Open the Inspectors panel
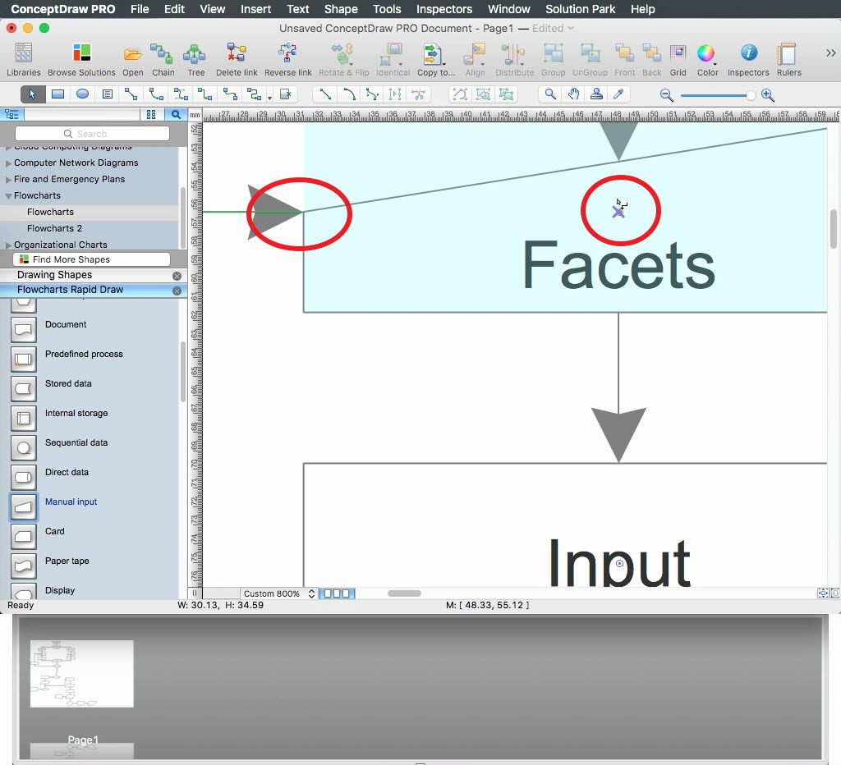The height and width of the screenshot is (765, 841). pos(748,55)
